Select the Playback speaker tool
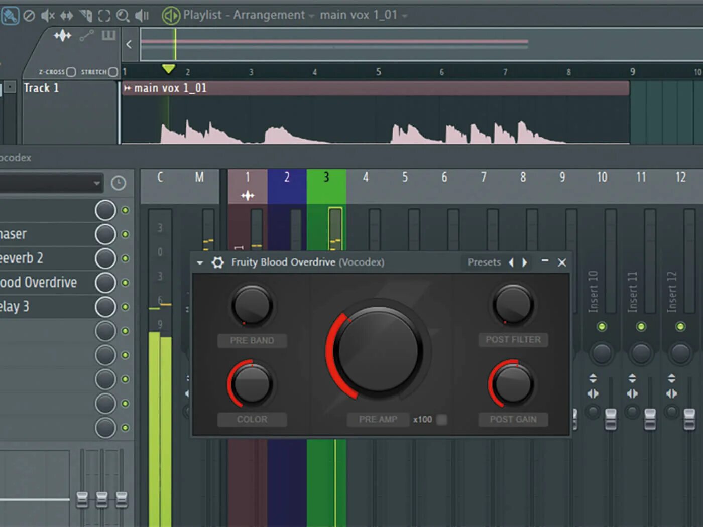Screen dimensions: 703x527 pos(142,16)
